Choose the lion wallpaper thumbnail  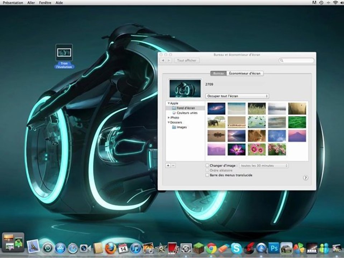tap(257, 136)
